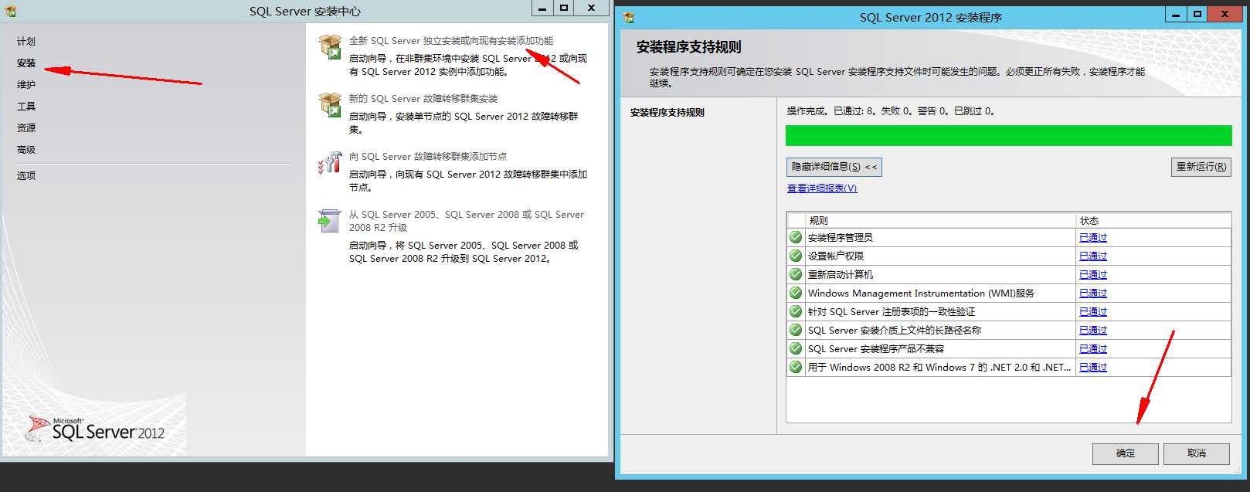Select the 设置帐户权限 rule row text
The height and width of the screenshot is (492, 1250).
click(x=836, y=256)
